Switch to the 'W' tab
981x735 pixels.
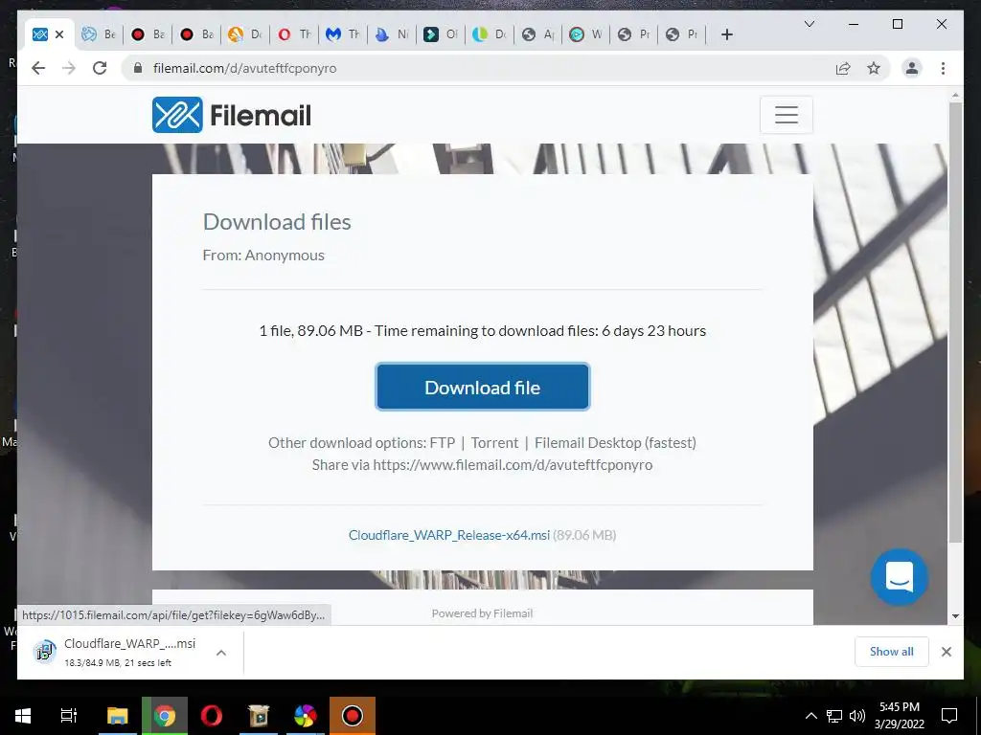coord(587,34)
